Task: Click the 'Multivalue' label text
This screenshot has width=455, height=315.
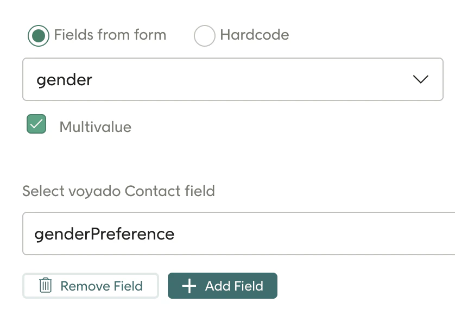Action: click(96, 127)
